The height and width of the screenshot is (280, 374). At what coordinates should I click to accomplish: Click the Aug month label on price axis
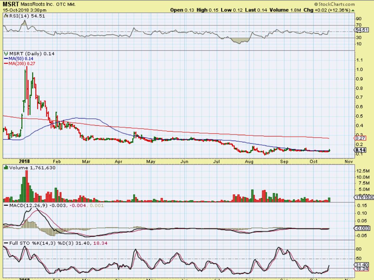[249, 162]
